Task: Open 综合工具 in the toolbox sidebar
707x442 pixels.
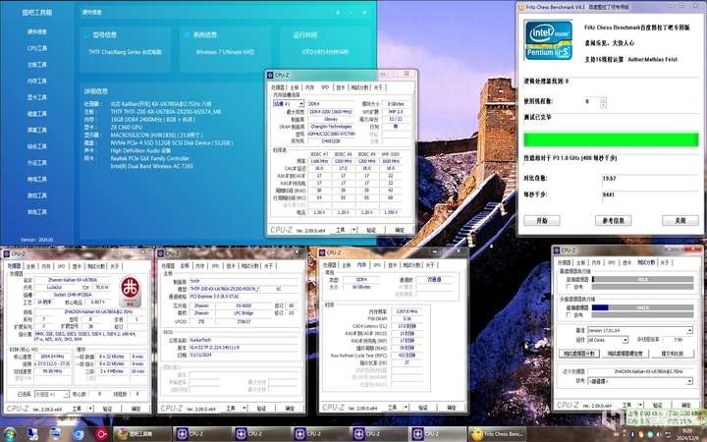Action: (x=37, y=146)
